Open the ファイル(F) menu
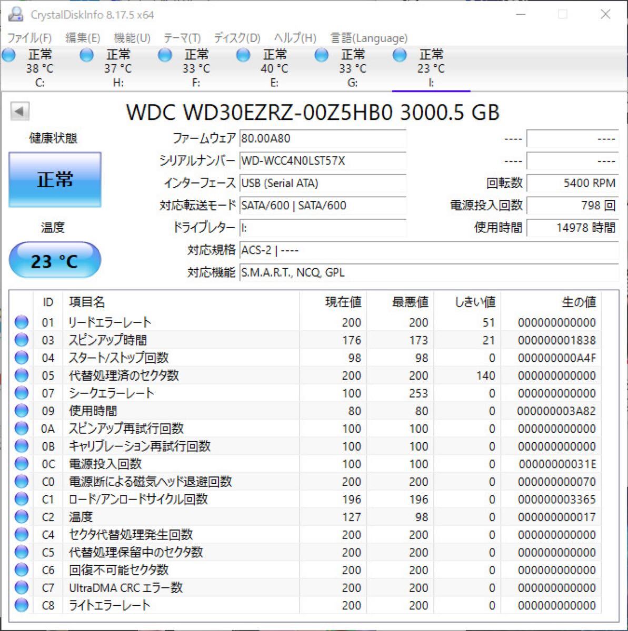628x631 pixels. click(x=29, y=38)
